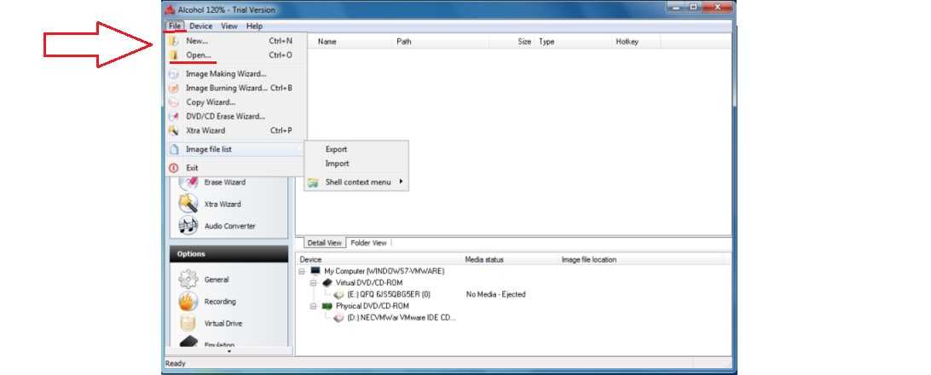Click the sidebar scroll-down arrow
The width and height of the screenshot is (931, 375).
(x=229, y=351)
